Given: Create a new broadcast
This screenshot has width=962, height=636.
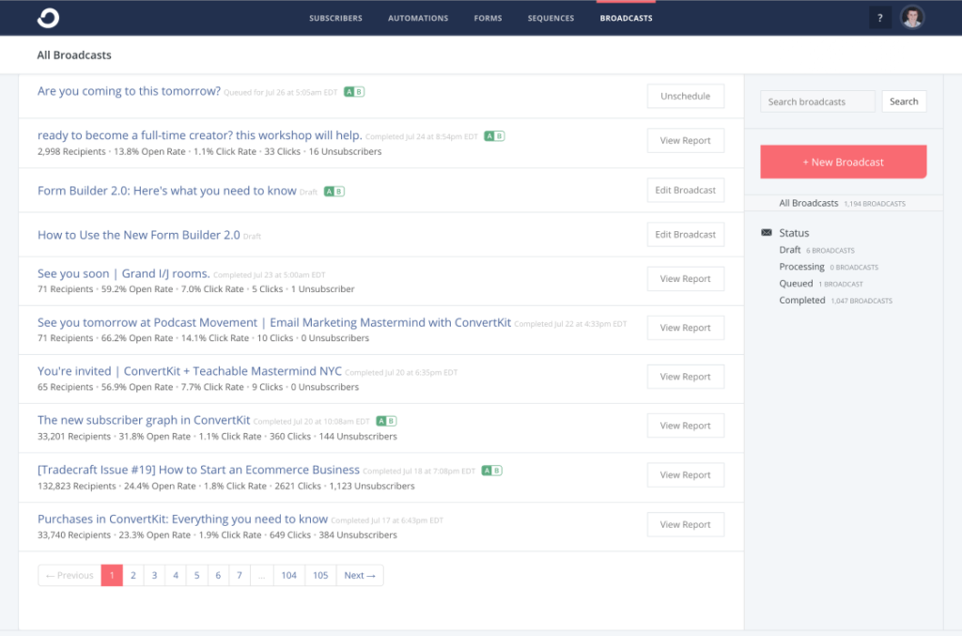Looking at the screenshot, I should tap(843, 162).
